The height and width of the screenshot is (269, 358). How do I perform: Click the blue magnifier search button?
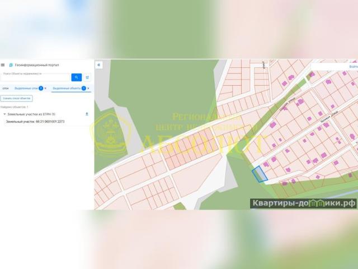coord(77,77)
